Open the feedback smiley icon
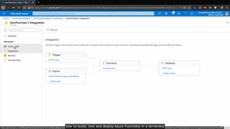 192,14
